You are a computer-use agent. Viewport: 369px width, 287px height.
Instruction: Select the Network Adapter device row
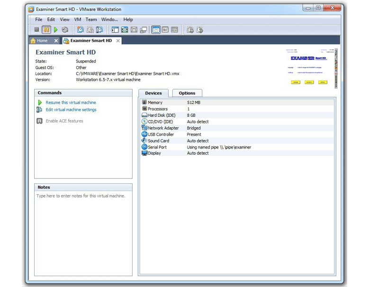pos(163,128)
